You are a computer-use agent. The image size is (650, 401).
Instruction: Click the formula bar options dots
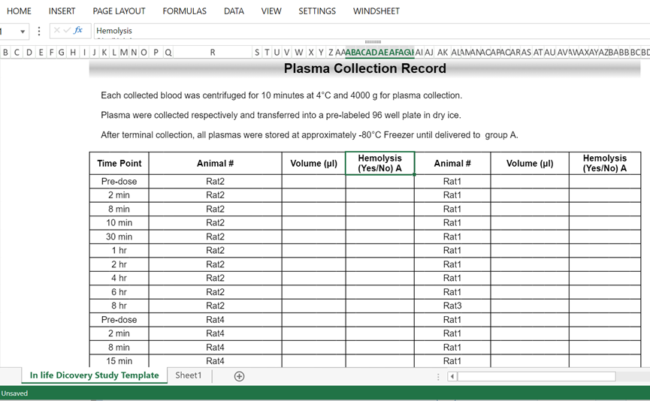tap(39, 31)
